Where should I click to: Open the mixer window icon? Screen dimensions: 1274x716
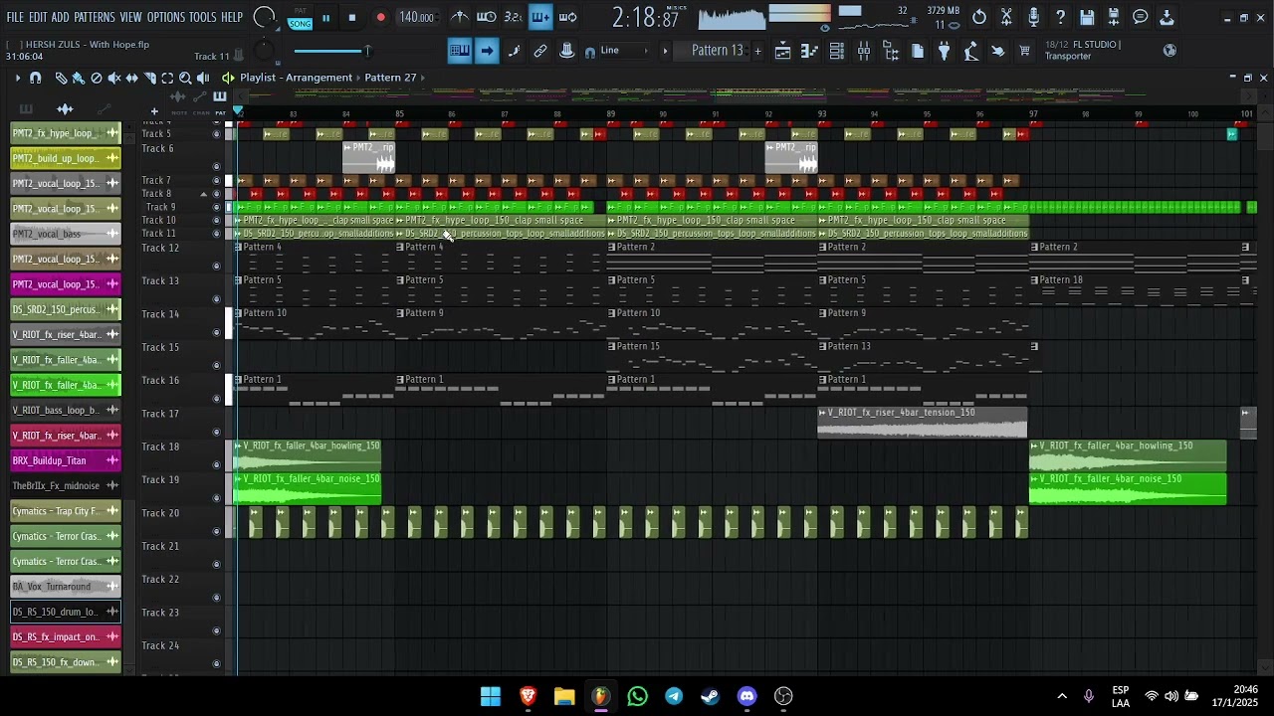(x=864, y=52)
